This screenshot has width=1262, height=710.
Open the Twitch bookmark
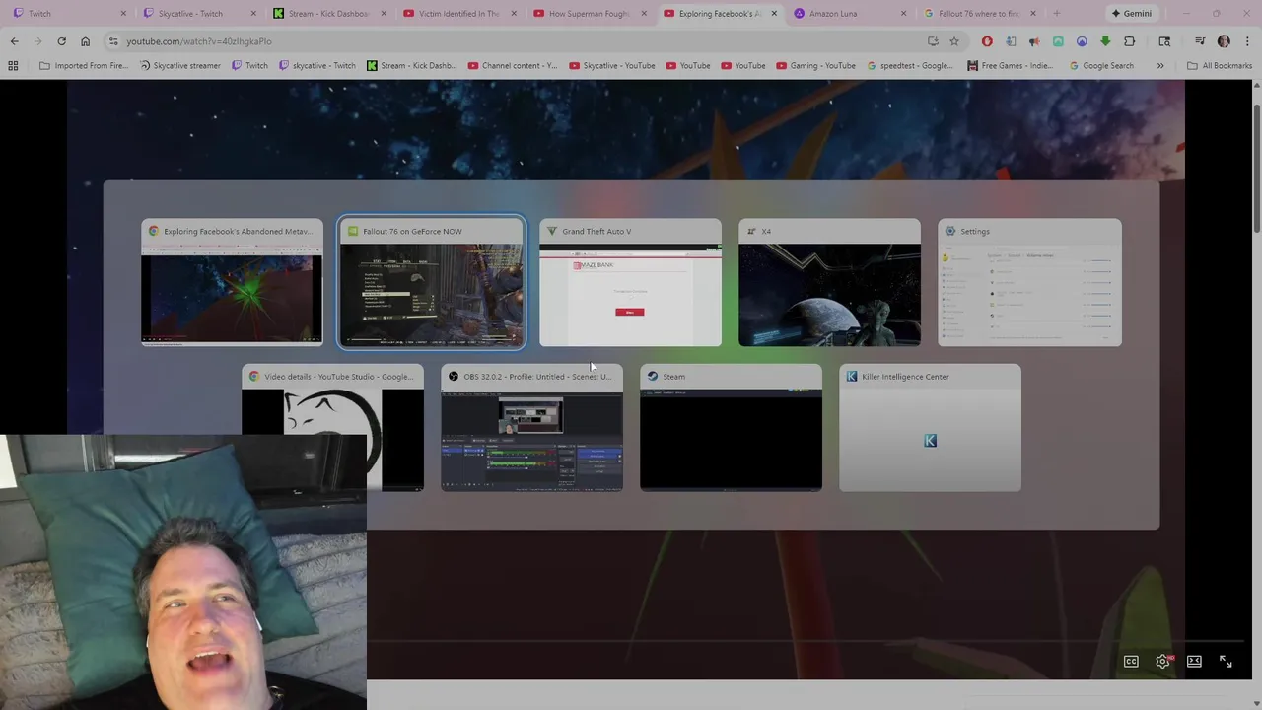pyautogui.click(x=249, y=66)
